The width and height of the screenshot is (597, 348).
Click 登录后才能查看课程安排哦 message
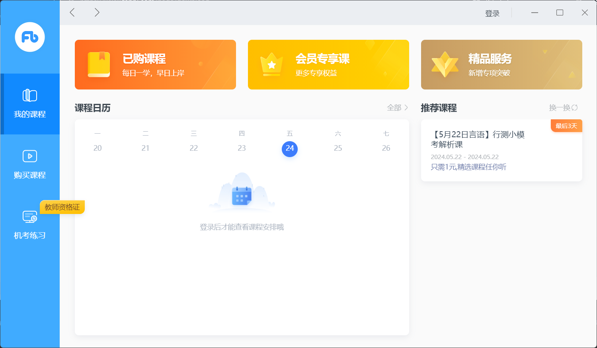tap(242, 227)
